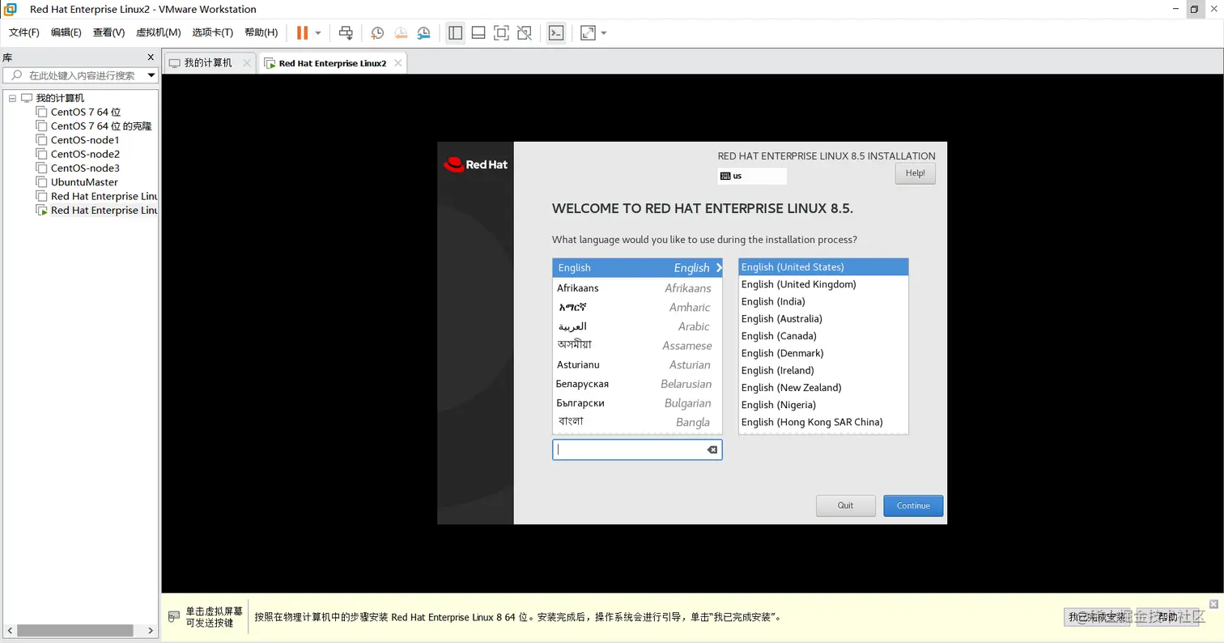1224x643 pixels.
Task: Click the full screen mode icon
Action: click(x=501, y=33)
